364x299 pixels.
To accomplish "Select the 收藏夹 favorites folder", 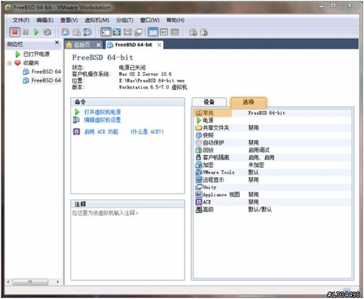I will click(x=31, y=63).
